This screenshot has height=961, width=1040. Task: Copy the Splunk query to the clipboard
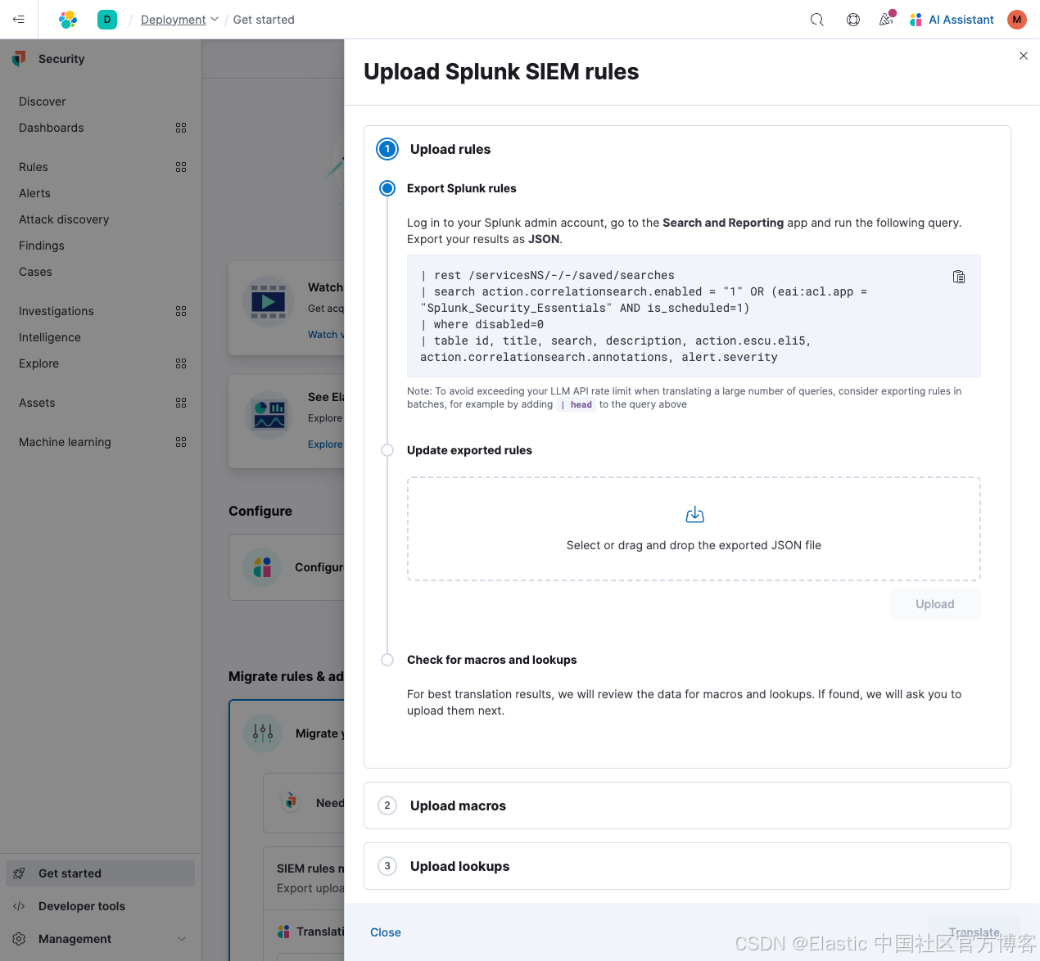[x=959, y=277]
